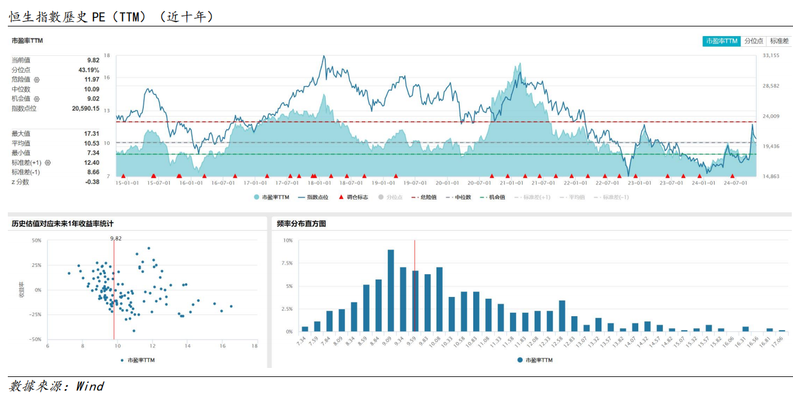Toggle 调仓标志 markers in chart legend
The width and height of the screenshot is (793, 401).
click(x=353, y=197)
